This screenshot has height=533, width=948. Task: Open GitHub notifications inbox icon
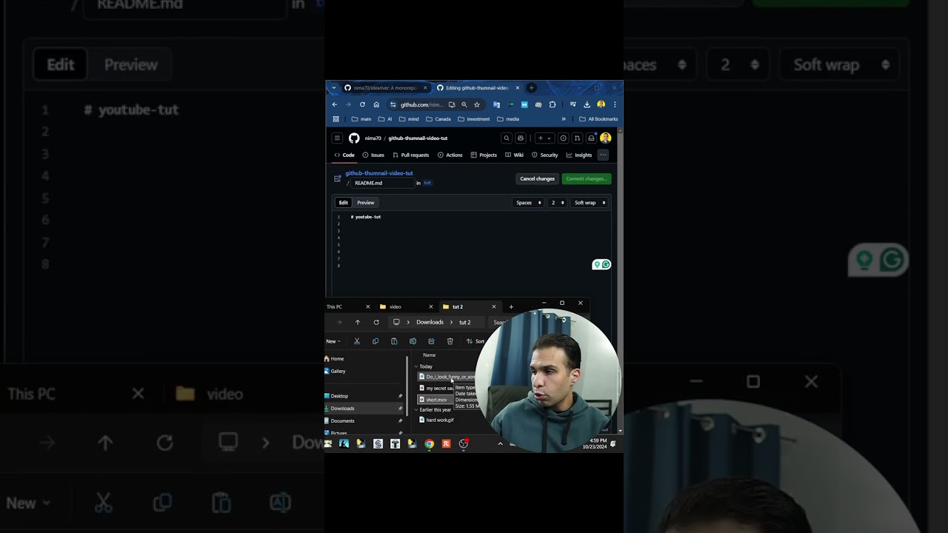(591, 138)
